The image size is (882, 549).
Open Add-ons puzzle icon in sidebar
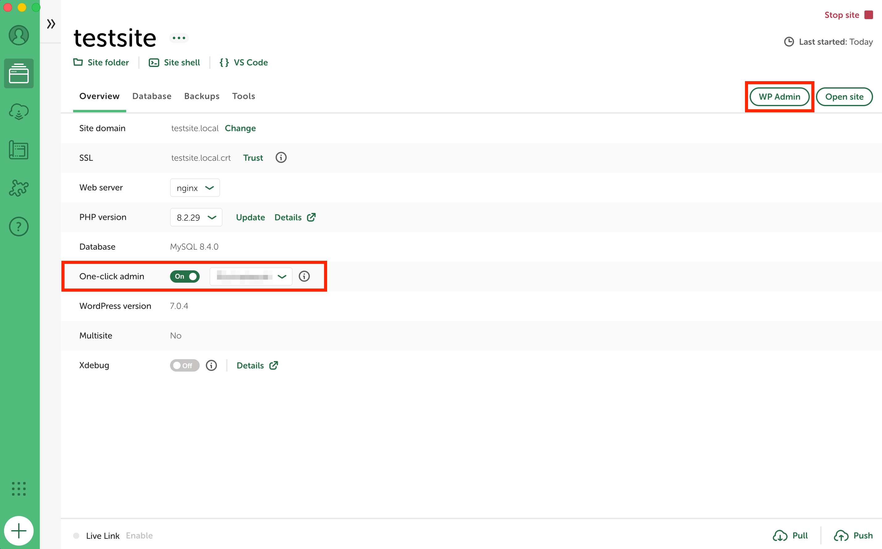[19, 188]
